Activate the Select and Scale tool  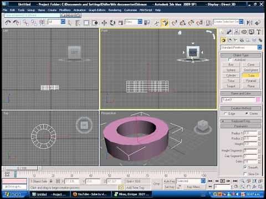[121, 23]
